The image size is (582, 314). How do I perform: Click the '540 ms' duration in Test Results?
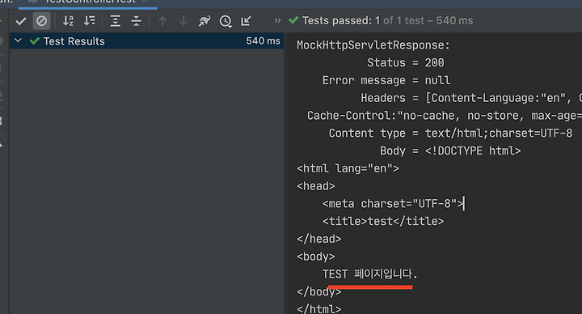pos(263,41)
